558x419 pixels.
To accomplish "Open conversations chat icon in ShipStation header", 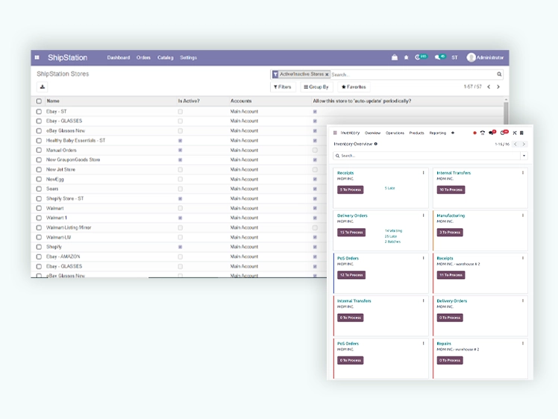I will point(437,57).
